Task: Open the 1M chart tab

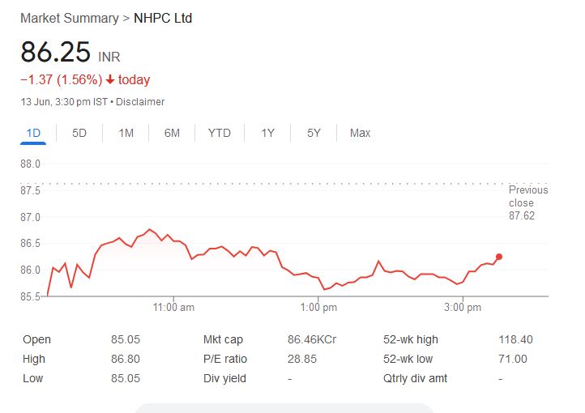Action: point(126,133)
